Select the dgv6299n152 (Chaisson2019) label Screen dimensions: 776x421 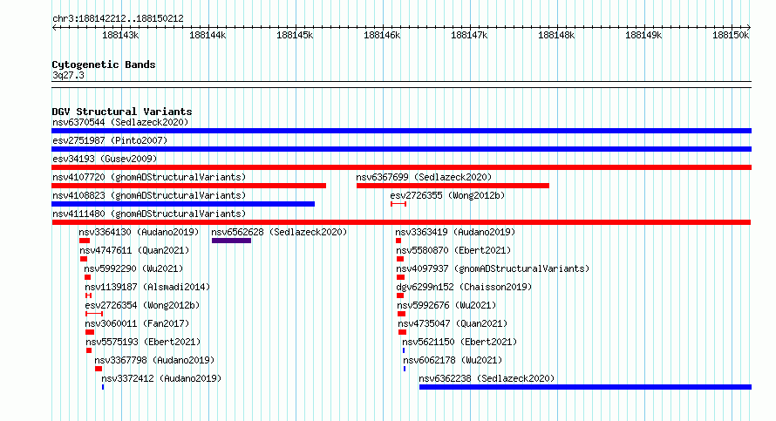pos(464,287)
